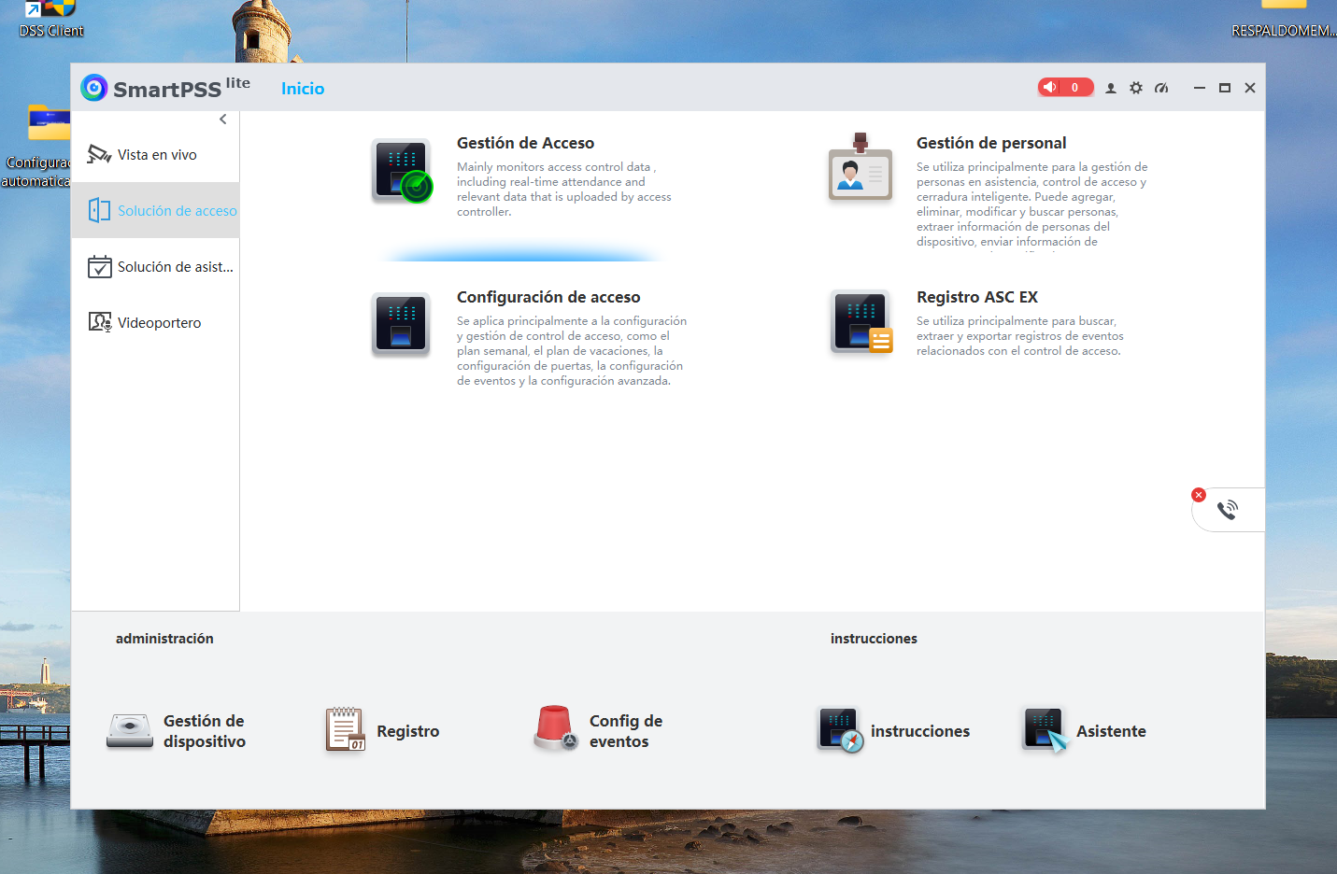The height and width of the screenshot is (874, 1337).
Task: Open the Asistente cursor device icon
Action: [x=1045, y=729]
